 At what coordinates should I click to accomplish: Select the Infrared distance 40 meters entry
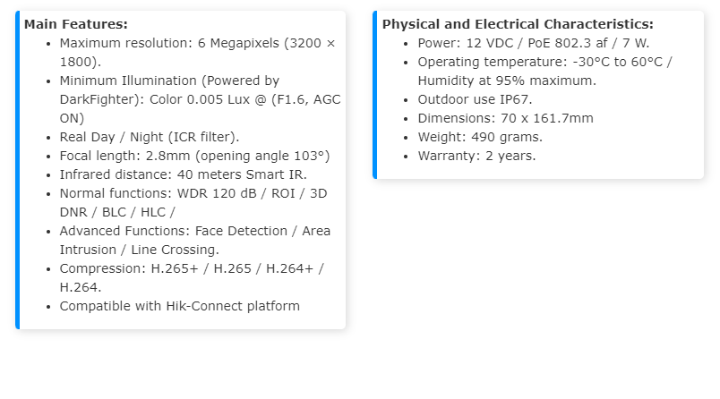pyautogui.click(x=169, y=174)
